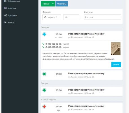Click the cyan Детали button
This screenshot has width=129, height=113.
tap(116, 64)
